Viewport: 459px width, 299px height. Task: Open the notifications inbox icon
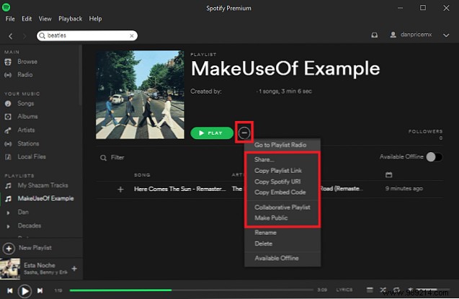coord(375,35)
